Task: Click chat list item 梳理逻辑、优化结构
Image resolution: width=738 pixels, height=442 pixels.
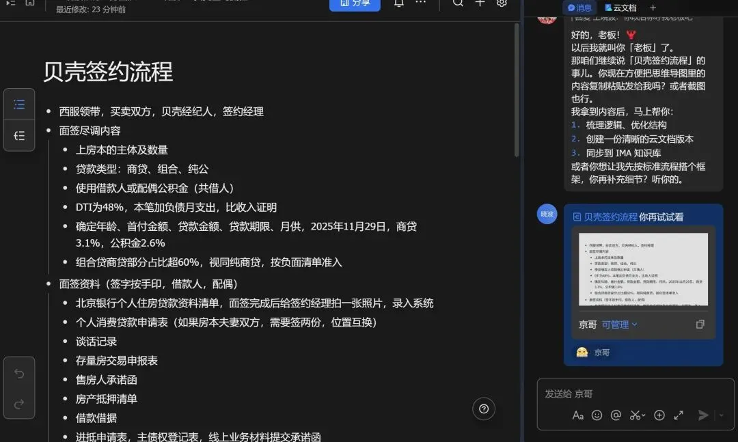Action: point(626,125)
